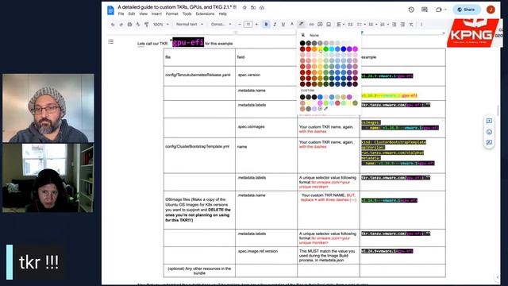Open the text color picker

pos(292,25)
